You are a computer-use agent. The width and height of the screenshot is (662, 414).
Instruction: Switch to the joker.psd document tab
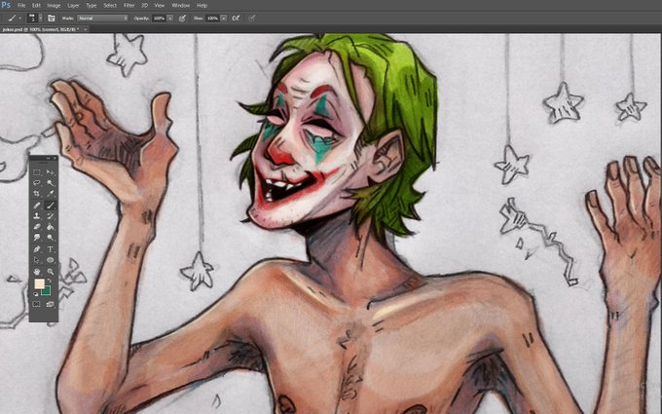41,29
